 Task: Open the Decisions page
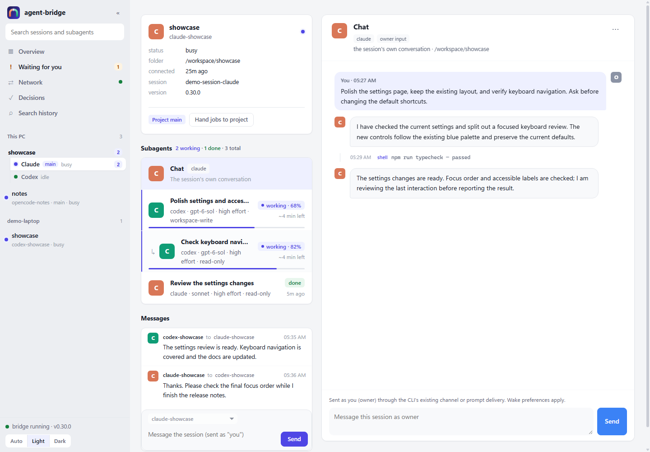65,98
